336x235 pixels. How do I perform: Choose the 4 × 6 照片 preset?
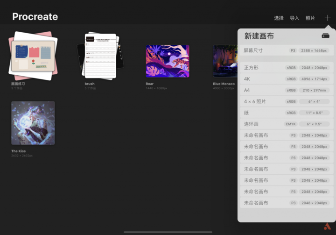tap(287, 101)
